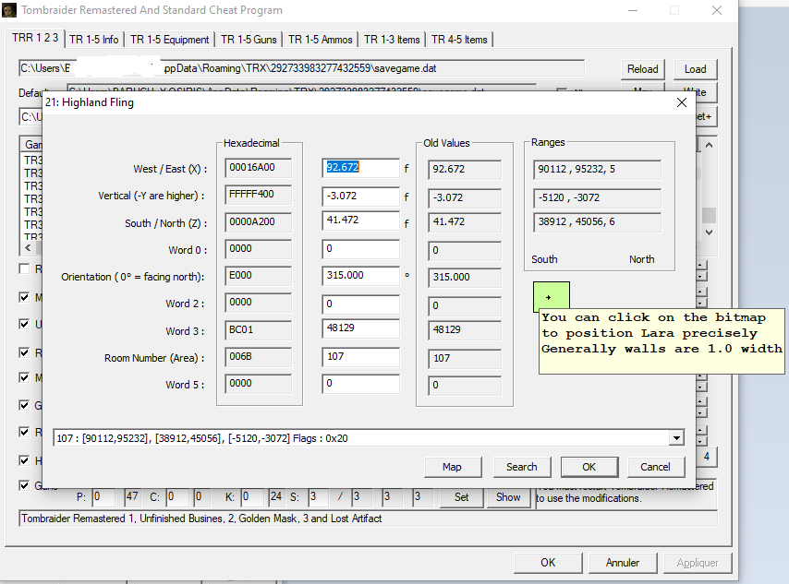789x584 pixels.
Task: Show the TR 1-3 Items tab
Action: click(392, 40)
